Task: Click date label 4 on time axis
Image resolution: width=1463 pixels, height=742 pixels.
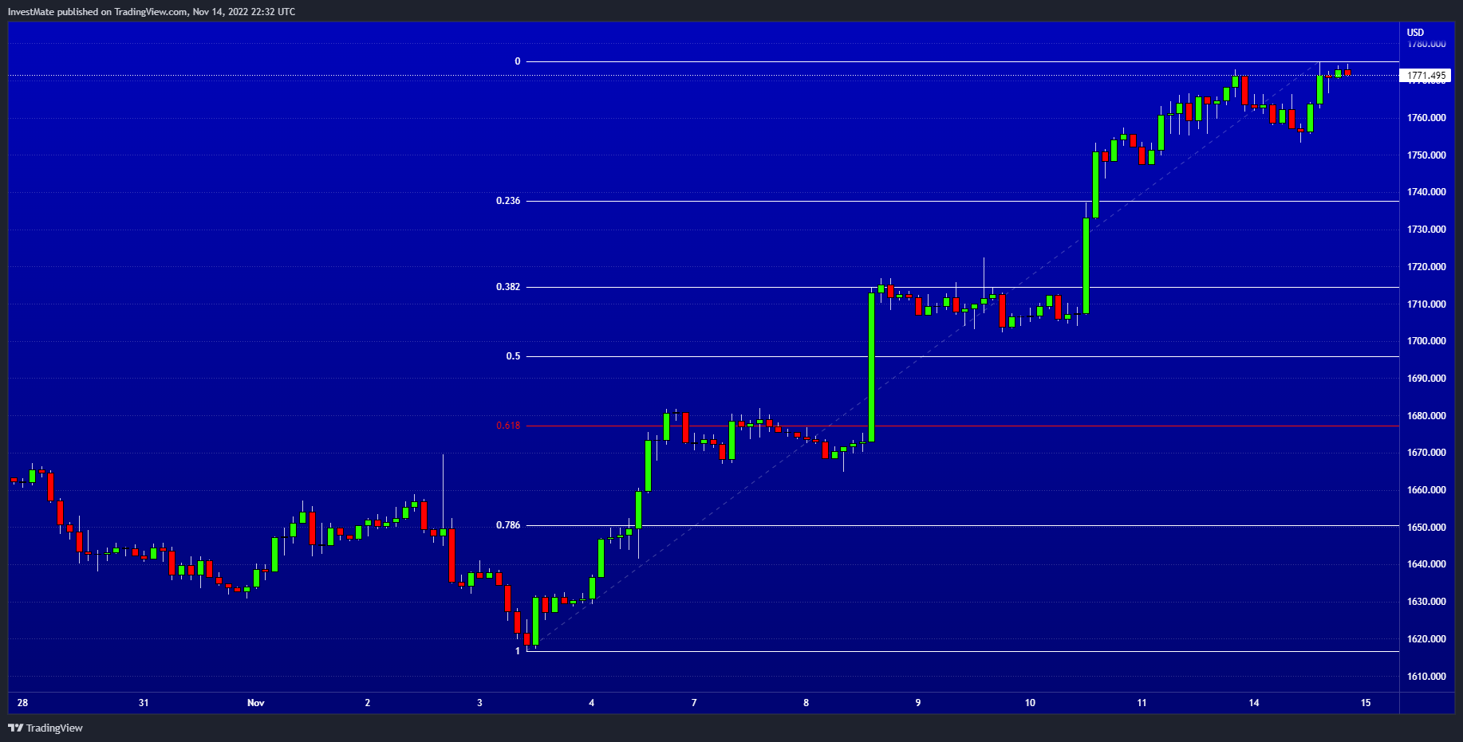Action: [592, 703]
